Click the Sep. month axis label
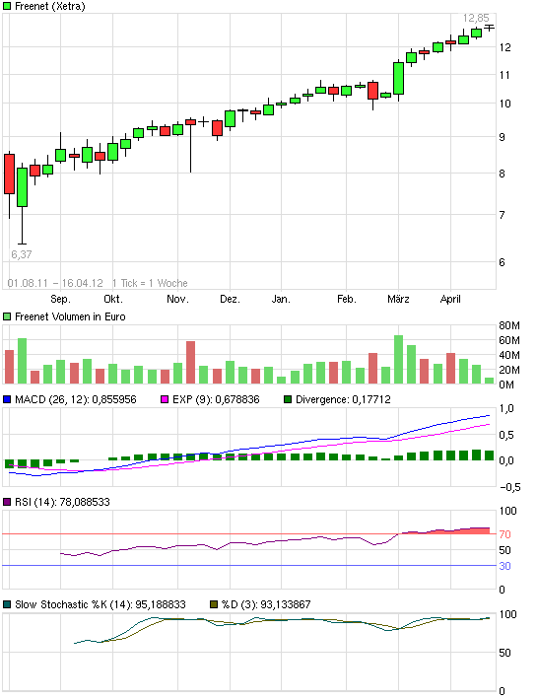 pyautogui.click(x=60, y=299)
